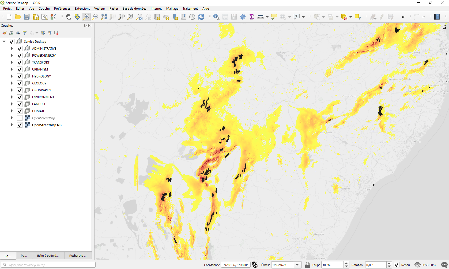Image resolution: width=449 pixels, height=269 pixels.
Task: Open the text annotation dropdown arrow
Action: click(303, 17)
